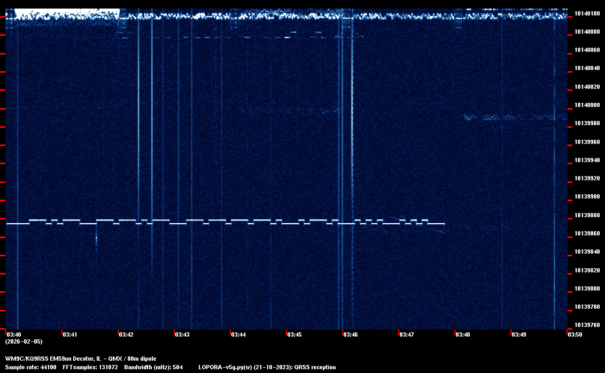Click the 03:40 time axis label
The height and width of the screenshot is (373, 605).
pyautogui.click(x=13, y=334)
